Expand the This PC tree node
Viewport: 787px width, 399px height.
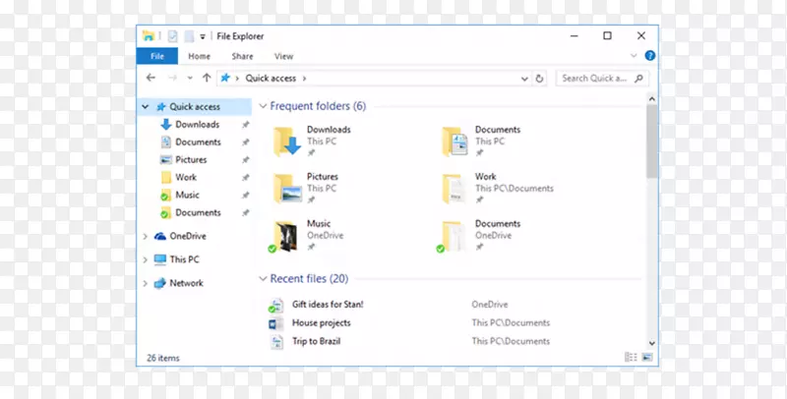click(145, 259)
